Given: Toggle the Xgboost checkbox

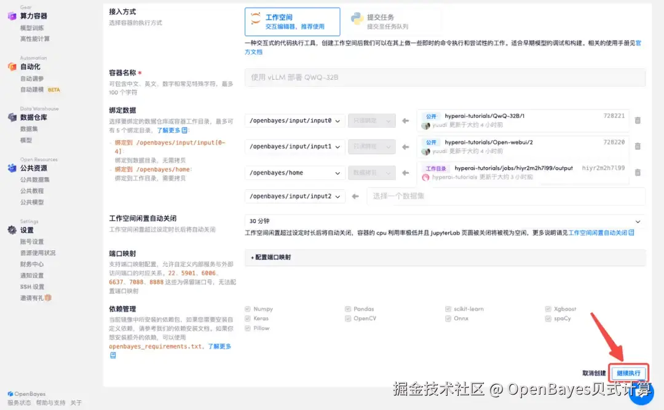Looking at the screenshot, I should pyautogui.click(x=548, y=309).
